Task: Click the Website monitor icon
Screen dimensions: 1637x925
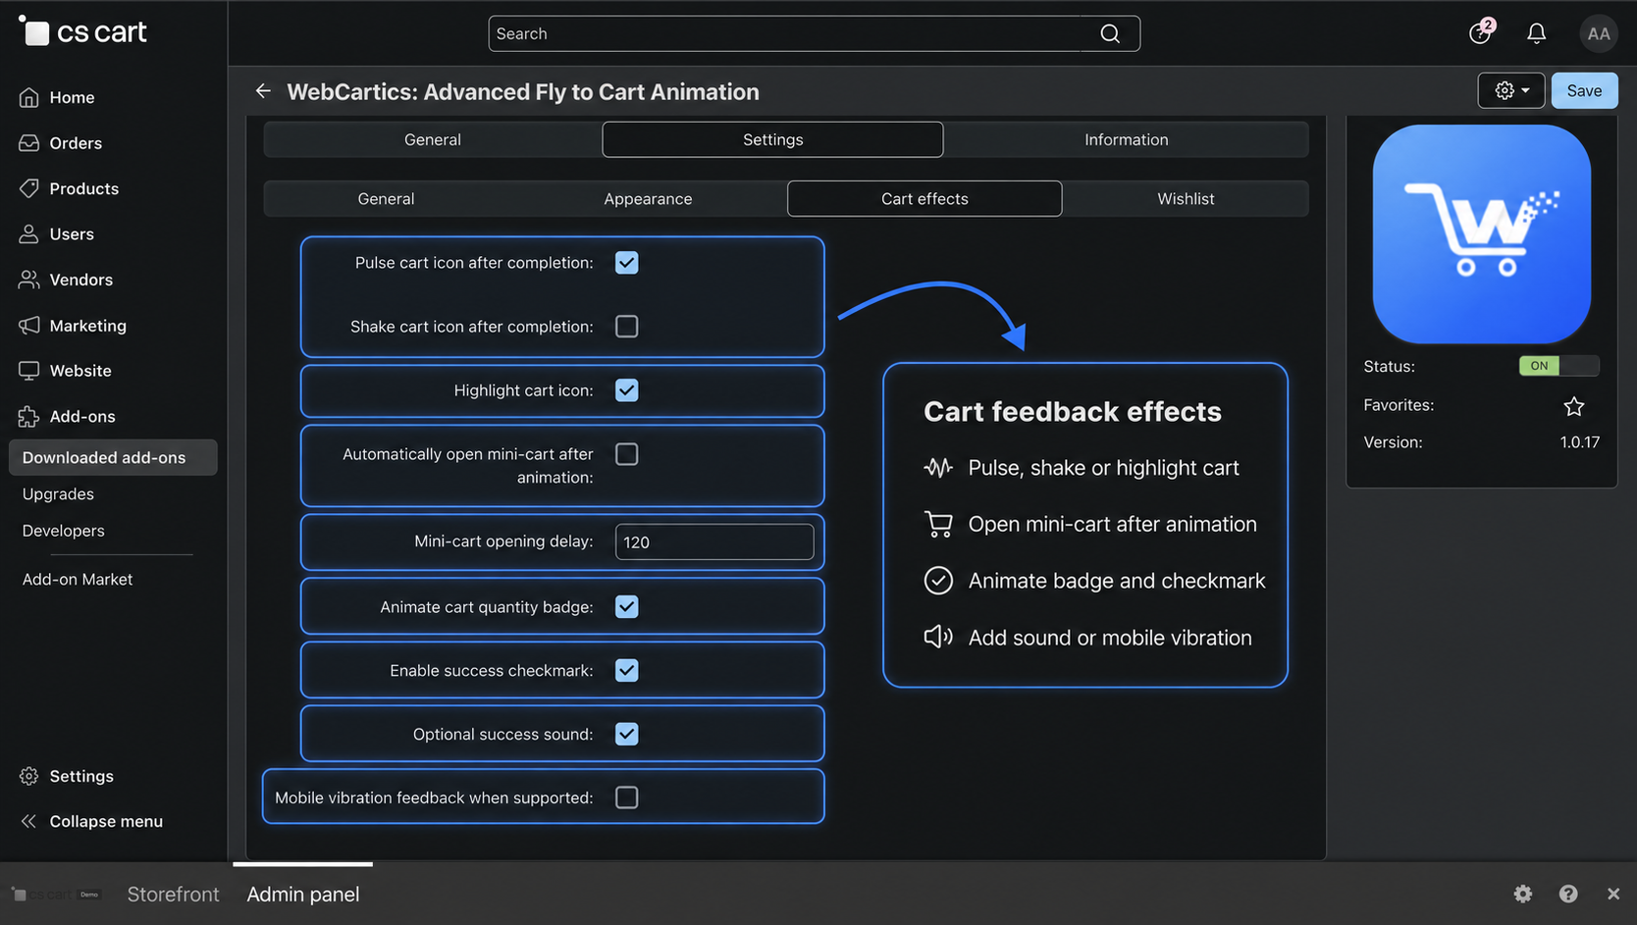Action: coord(29,371)
